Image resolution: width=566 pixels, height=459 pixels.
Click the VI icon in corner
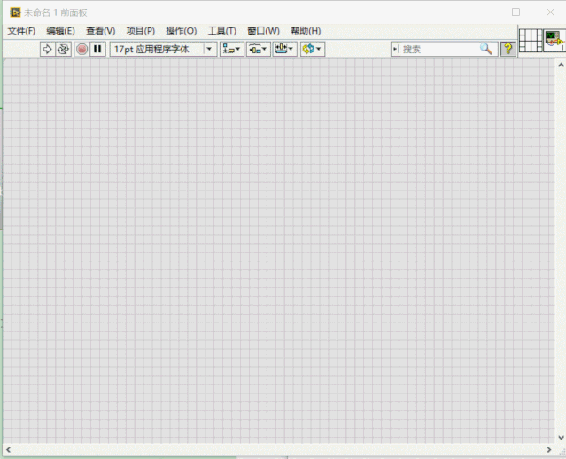coord(554,41)
